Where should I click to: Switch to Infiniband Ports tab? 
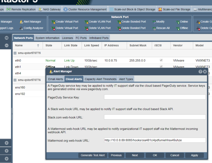coord(99,38)
